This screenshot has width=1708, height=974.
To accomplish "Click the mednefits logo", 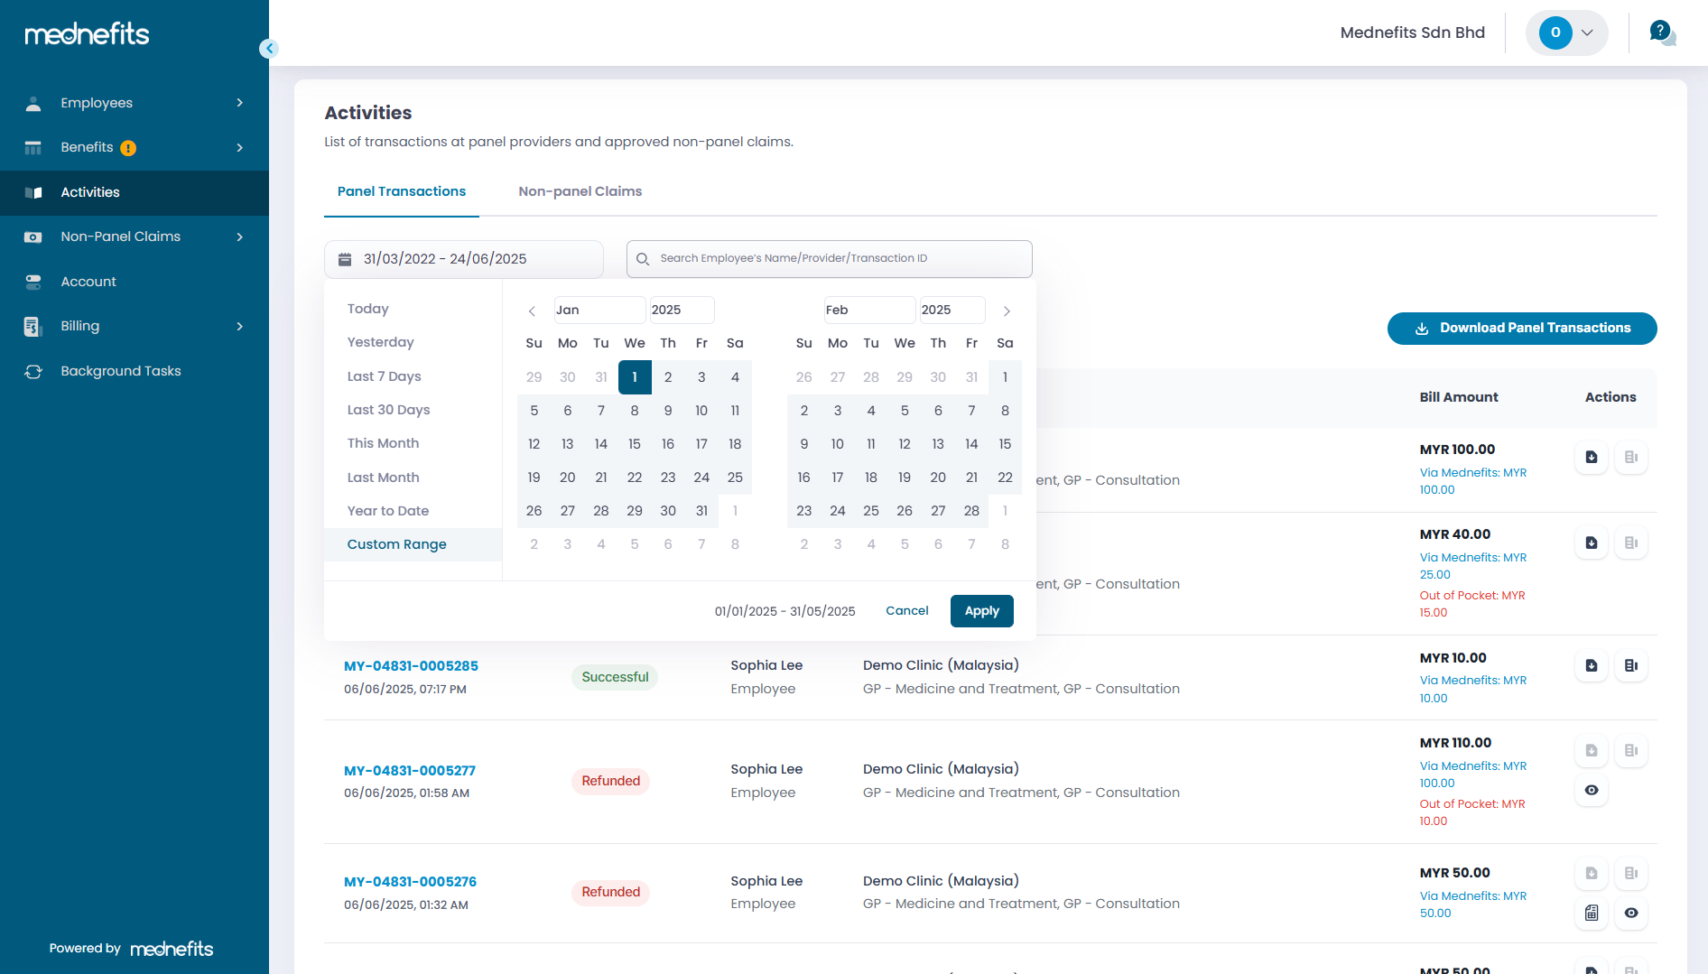I will tap(88, 34).
